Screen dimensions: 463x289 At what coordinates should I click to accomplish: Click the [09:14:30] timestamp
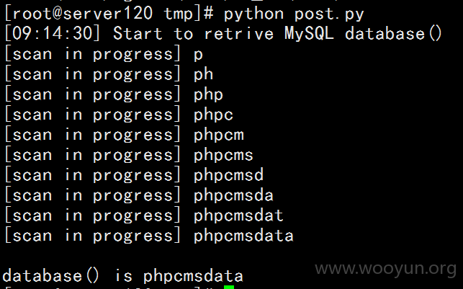[53, 33]
